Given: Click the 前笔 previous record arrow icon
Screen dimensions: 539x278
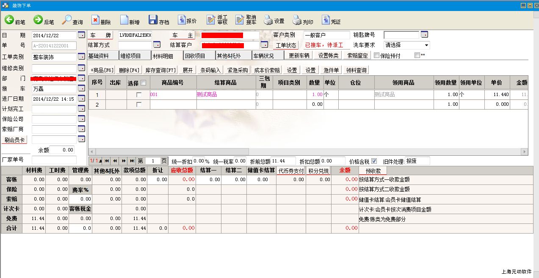Looking at the screenshot, I should 9,20.
